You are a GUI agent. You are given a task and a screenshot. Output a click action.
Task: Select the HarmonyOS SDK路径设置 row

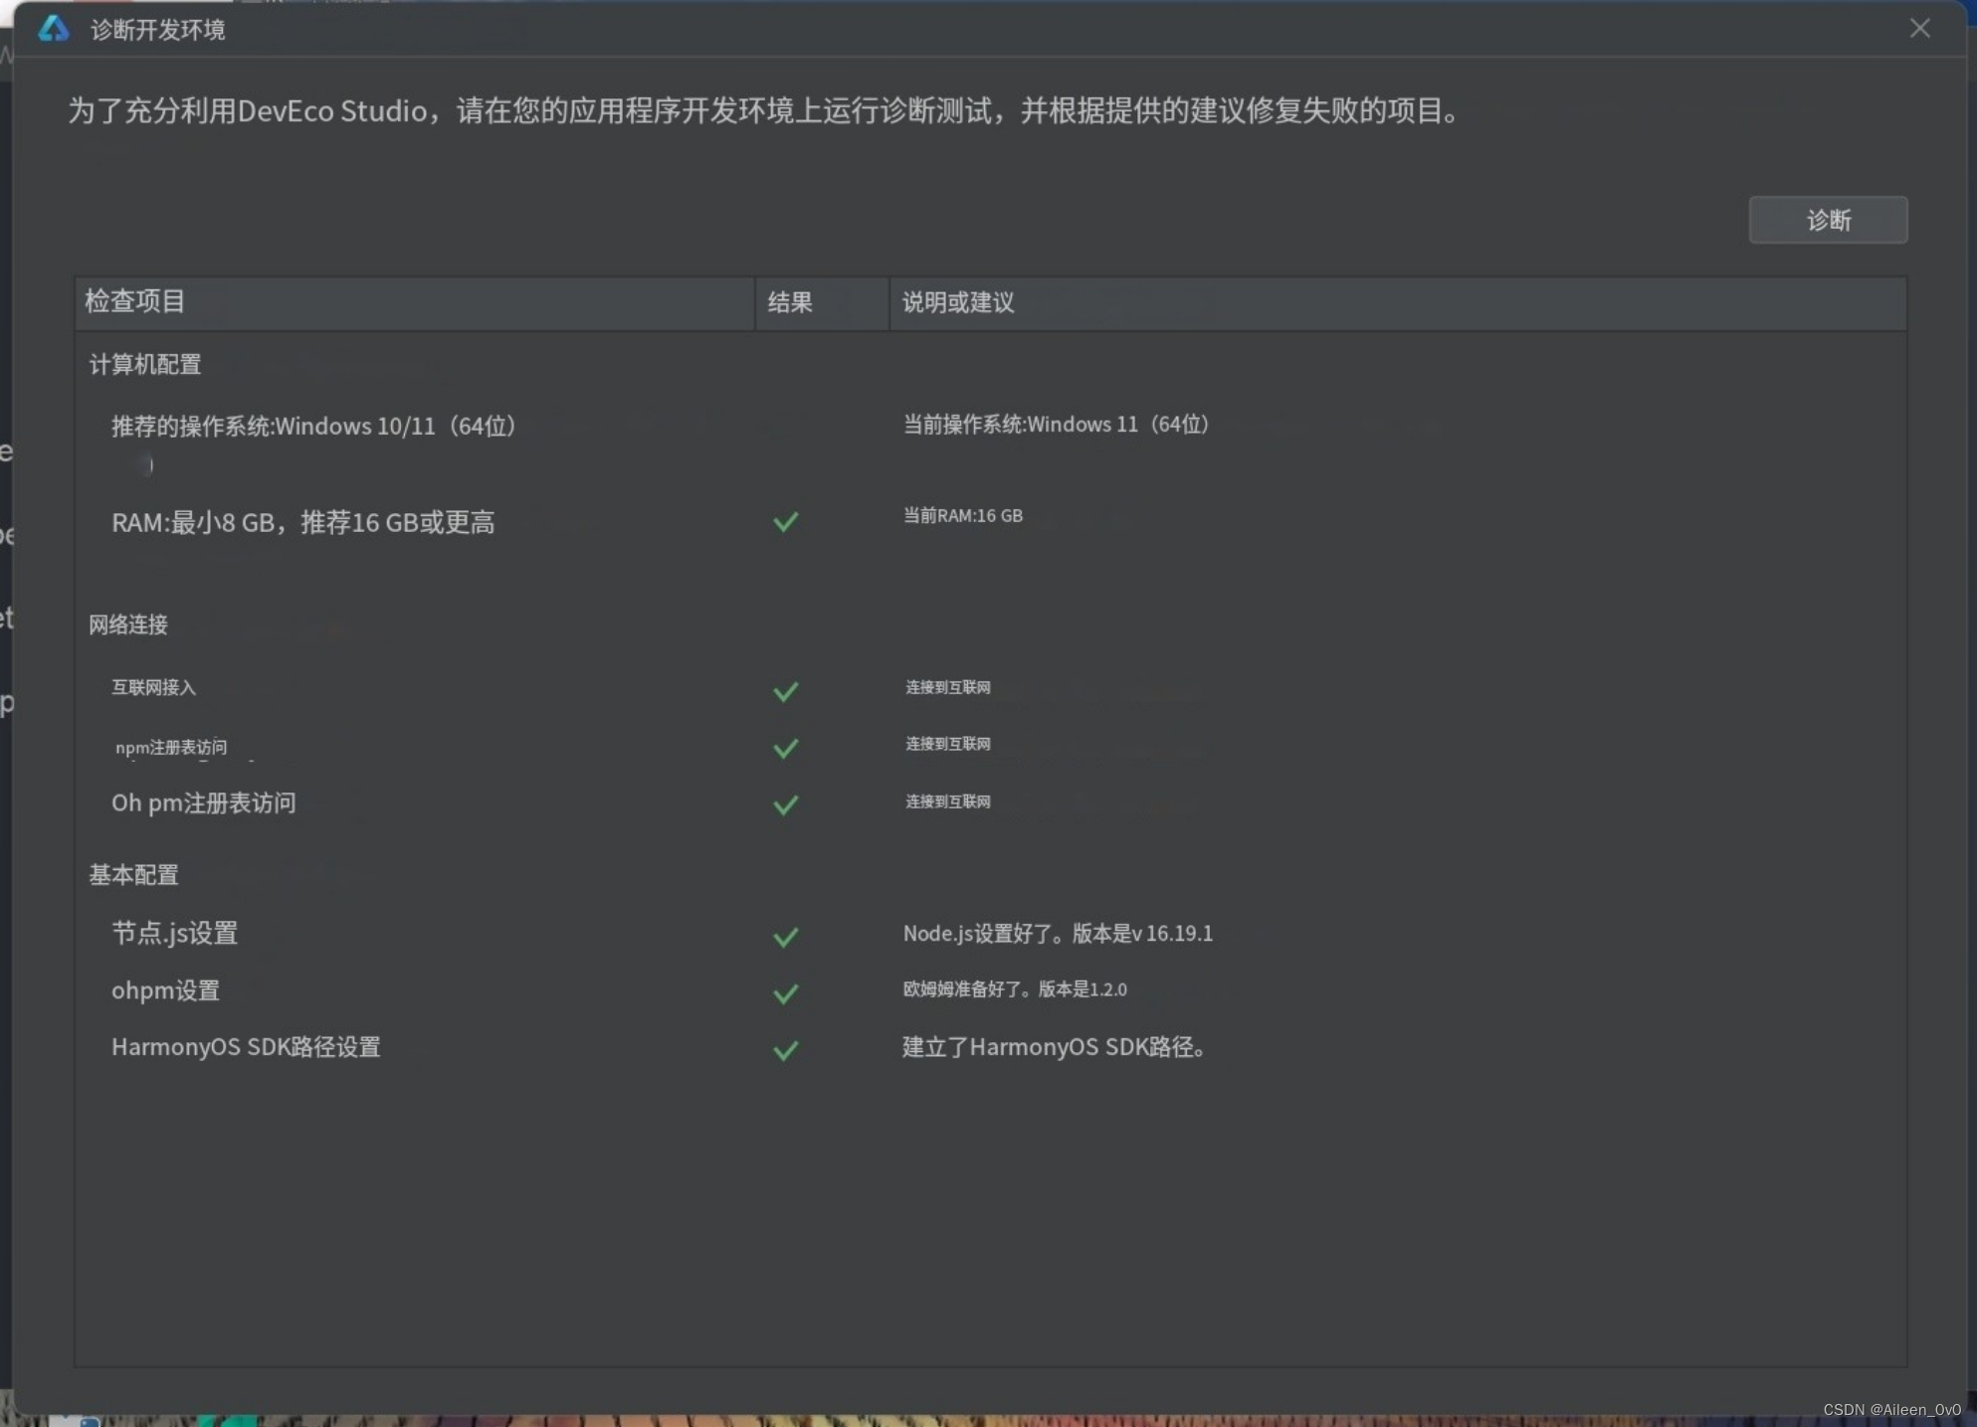pos(246,1047)
